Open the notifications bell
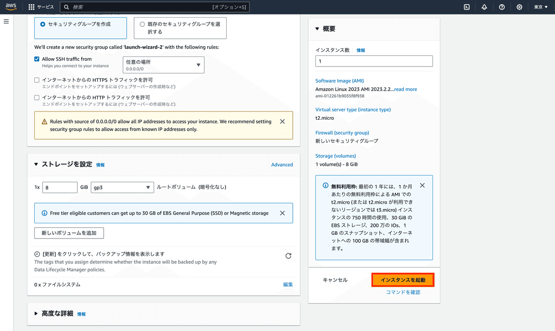This screenshot has width=555, height=331. pyautogui.click(x=484, y=7)
